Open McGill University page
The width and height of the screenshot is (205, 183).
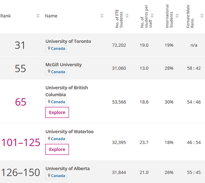coord(64,64)
